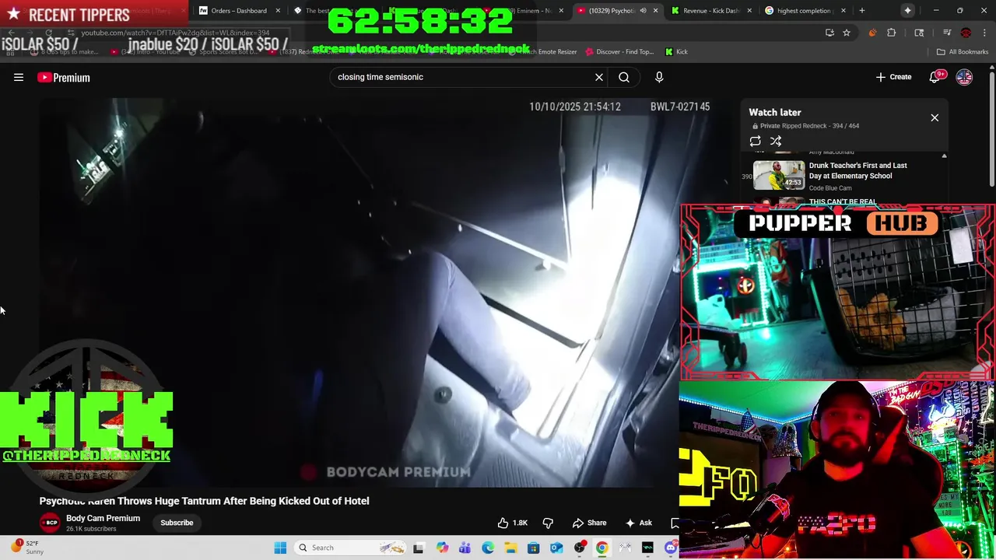The width and height of the screenshot is (996, 560).
Task: Open the Chrome extensions puzzle icon
Action: point(892,33)
